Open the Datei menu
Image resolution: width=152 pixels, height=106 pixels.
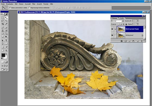pos(3,4)
